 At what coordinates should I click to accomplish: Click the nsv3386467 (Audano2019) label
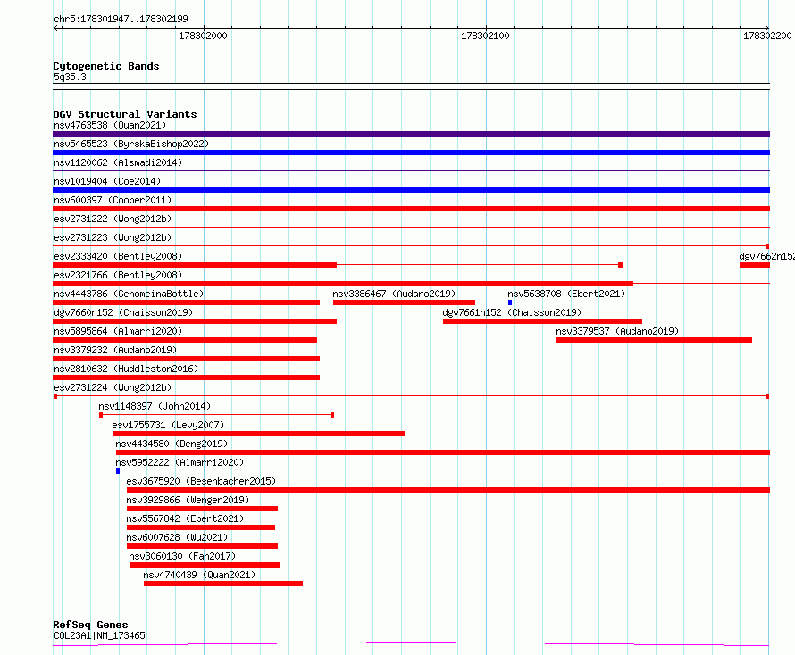point(394,294)
